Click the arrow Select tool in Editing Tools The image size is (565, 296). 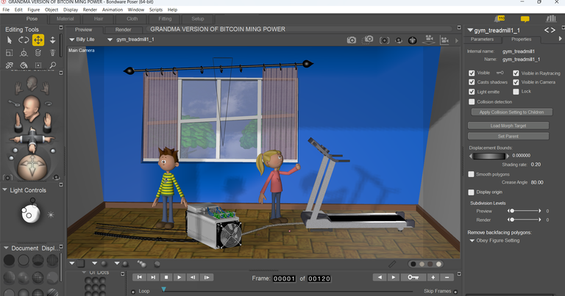pos(10,40)
